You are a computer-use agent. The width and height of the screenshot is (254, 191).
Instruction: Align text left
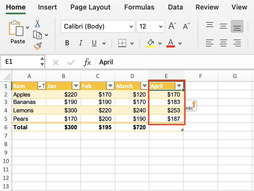click(210, 43)
